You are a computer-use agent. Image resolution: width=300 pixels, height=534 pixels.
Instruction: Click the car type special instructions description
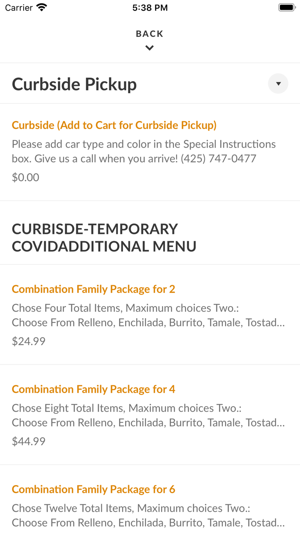144,151
